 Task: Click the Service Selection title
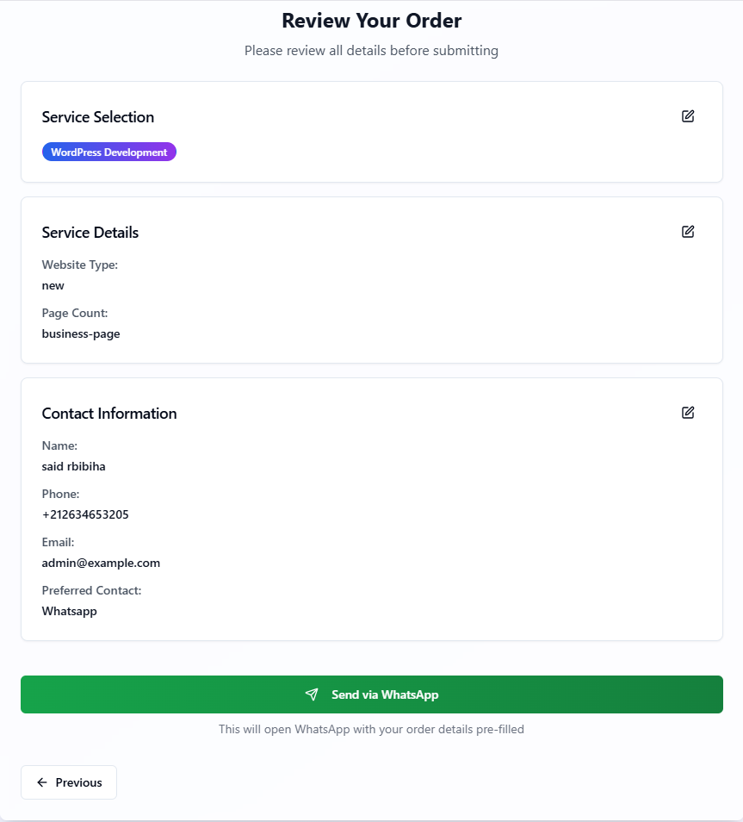98,117
